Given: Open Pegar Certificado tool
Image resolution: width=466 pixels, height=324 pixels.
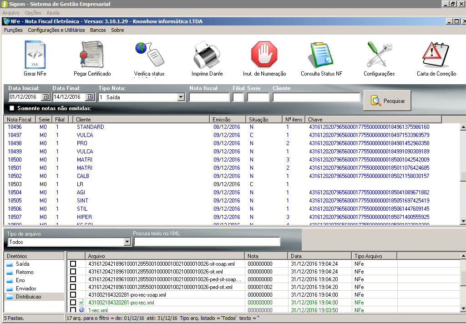Looking at the screenshot, I should click(x=92, y=55).
